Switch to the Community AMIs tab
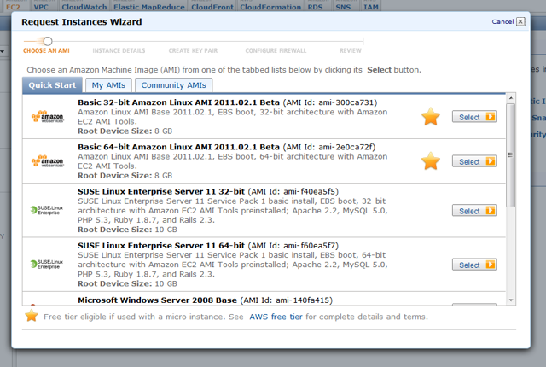This screenshot has width=546, height=367. tap(173, 85)
